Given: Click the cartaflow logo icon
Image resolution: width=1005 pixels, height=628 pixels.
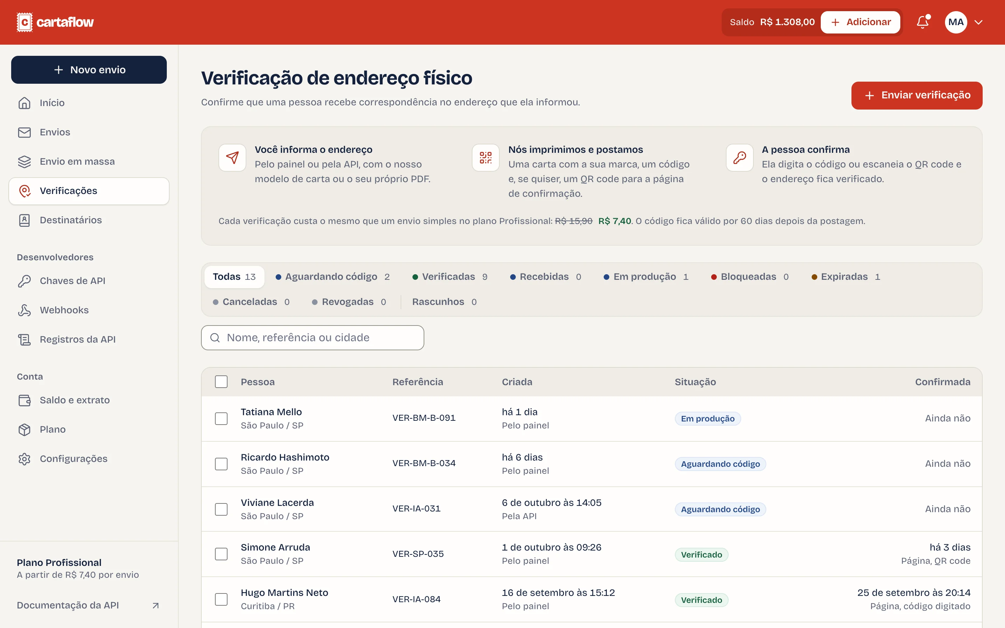Looking at the screenshot, I should tap(24, 22).
